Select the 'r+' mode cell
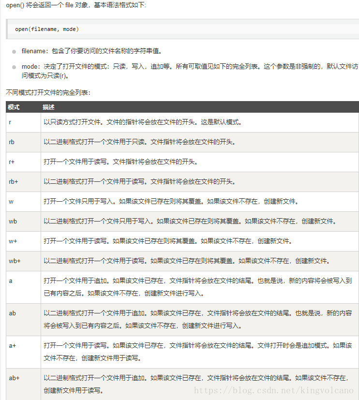This screenshot has width=359, height=400. click(24, 162)
